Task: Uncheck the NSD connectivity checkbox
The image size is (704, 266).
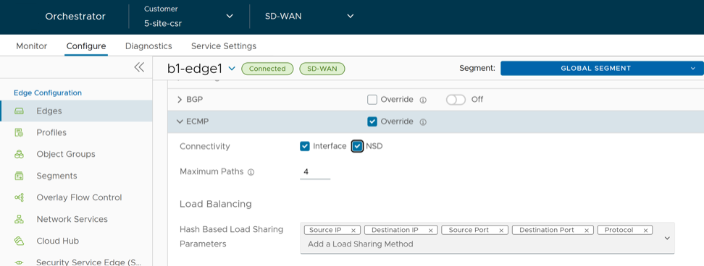Action: (357, 146)
